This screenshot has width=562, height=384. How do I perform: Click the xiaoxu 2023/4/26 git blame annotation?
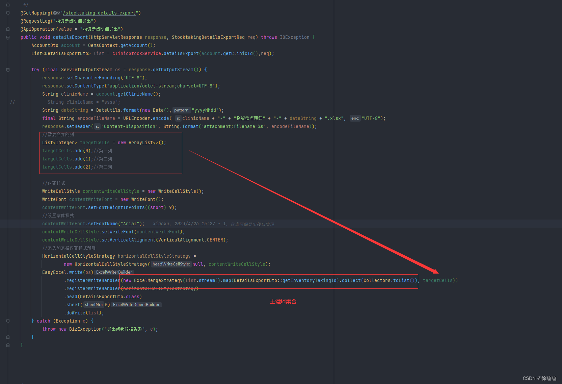[x=213, y=224]
